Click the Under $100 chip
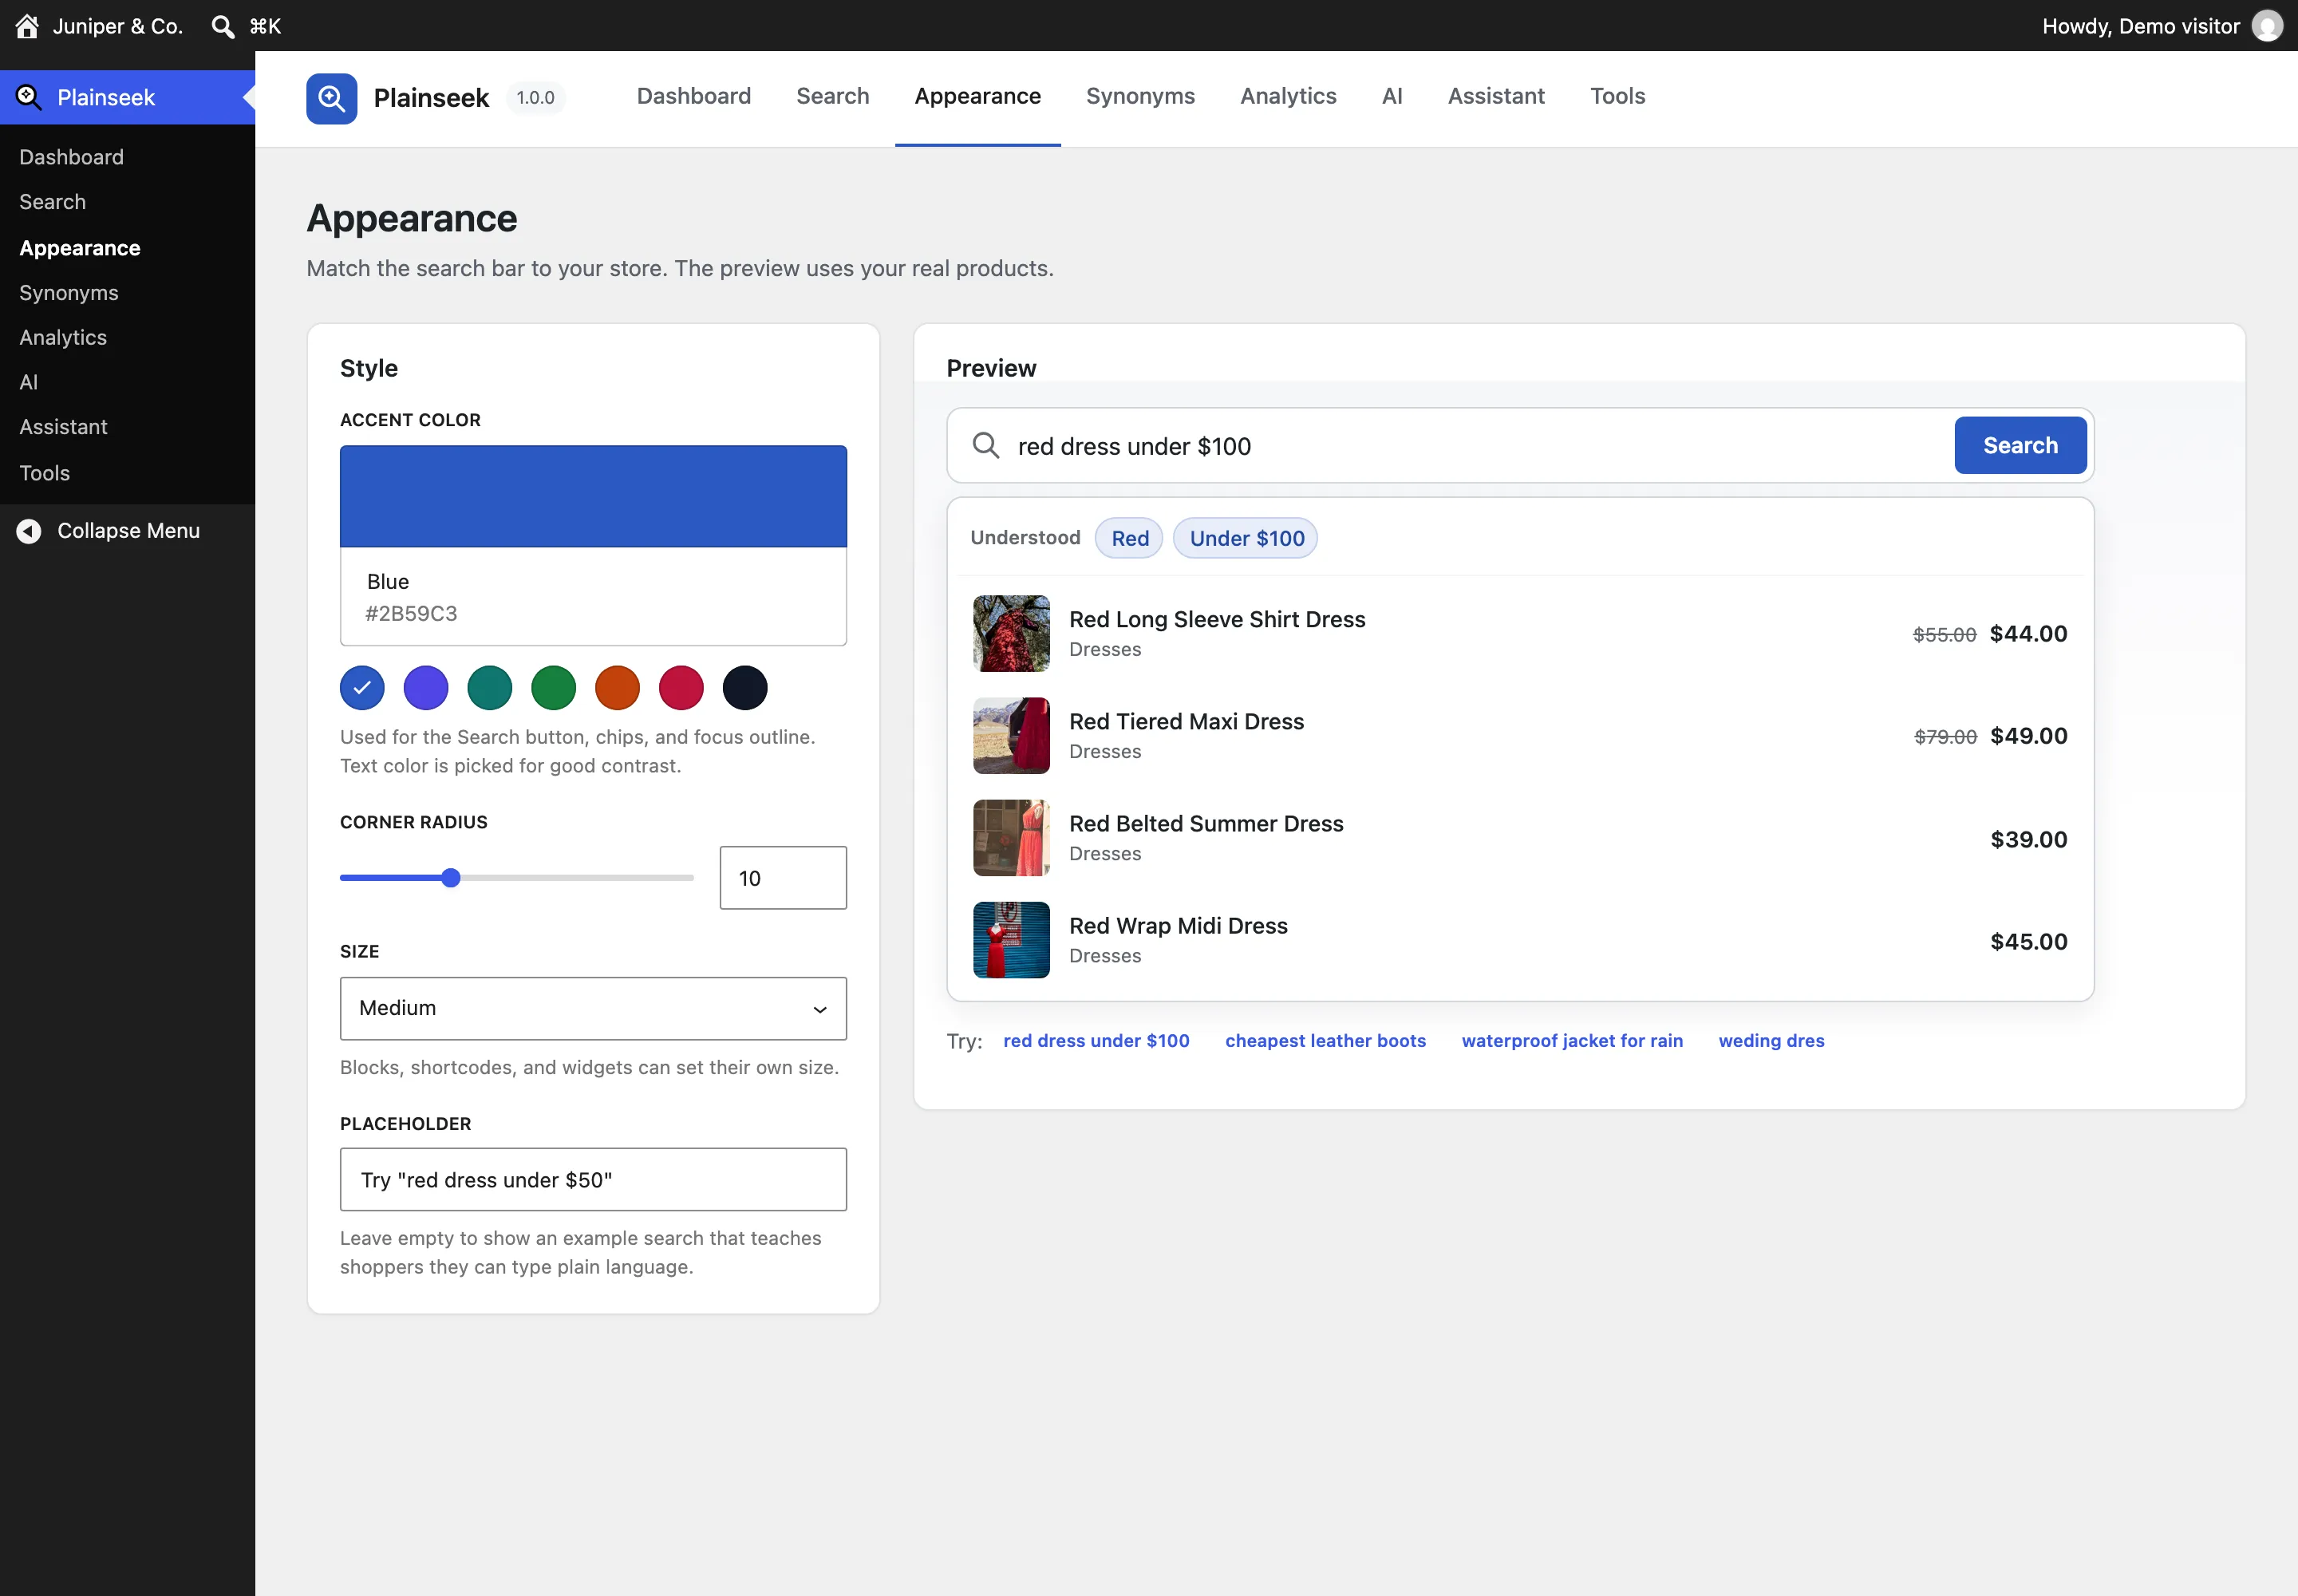 click(1246, 538)
